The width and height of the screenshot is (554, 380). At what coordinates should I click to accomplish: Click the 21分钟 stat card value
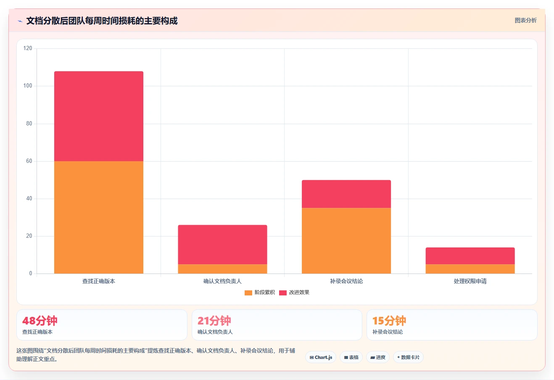click(214, 321)
